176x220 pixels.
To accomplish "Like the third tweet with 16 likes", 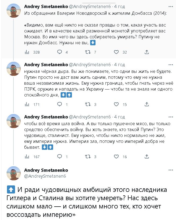I will click(x=117, y=157).
